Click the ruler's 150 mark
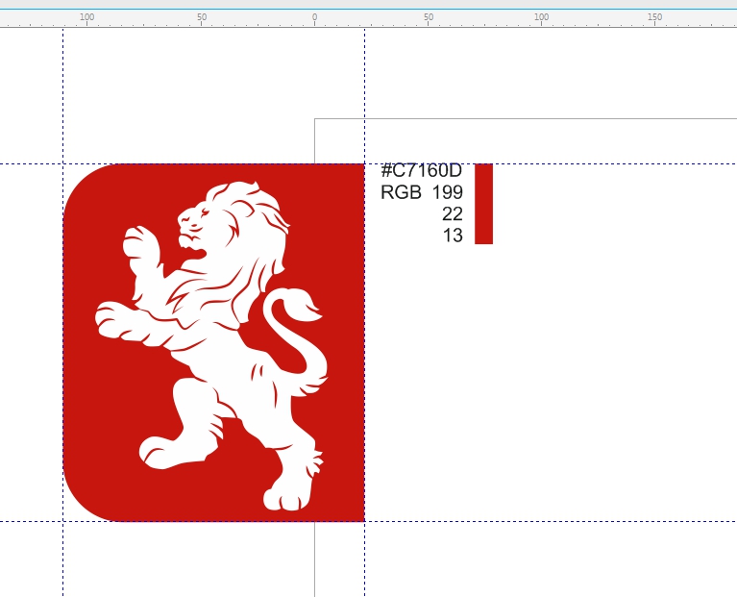Screen dimensions: 737x597 (654, 17)
